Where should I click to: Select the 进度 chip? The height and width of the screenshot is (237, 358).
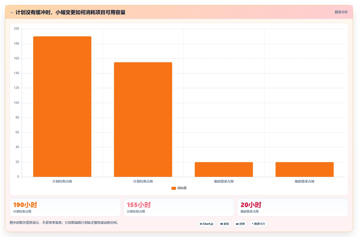tap(240, 224)
